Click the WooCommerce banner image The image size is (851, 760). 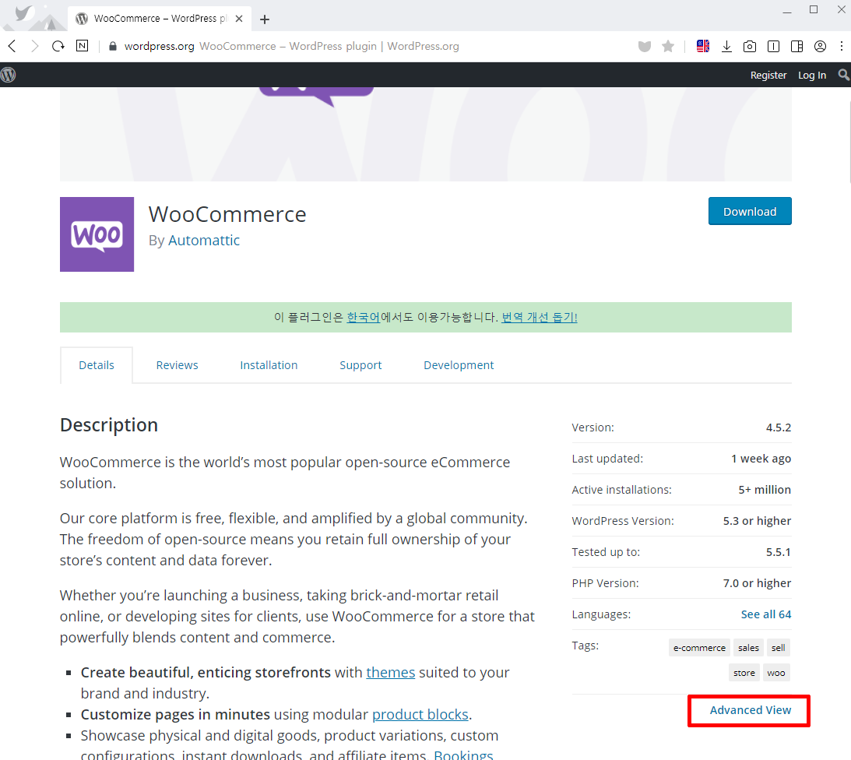(x=425, y=134)
